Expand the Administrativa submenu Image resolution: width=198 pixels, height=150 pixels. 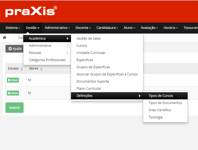[40, 46]
